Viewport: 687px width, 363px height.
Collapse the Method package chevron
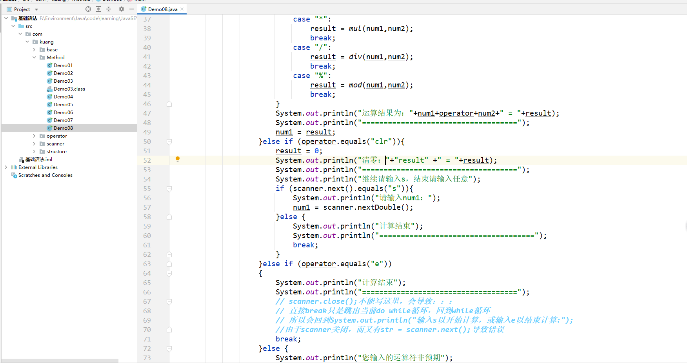35,57
